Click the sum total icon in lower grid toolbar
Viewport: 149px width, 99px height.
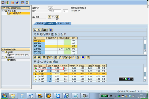coord(44,57)
